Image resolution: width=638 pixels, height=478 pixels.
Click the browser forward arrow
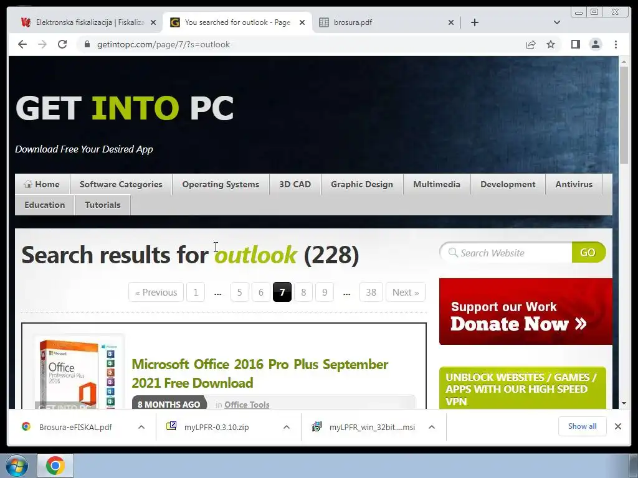42,44
